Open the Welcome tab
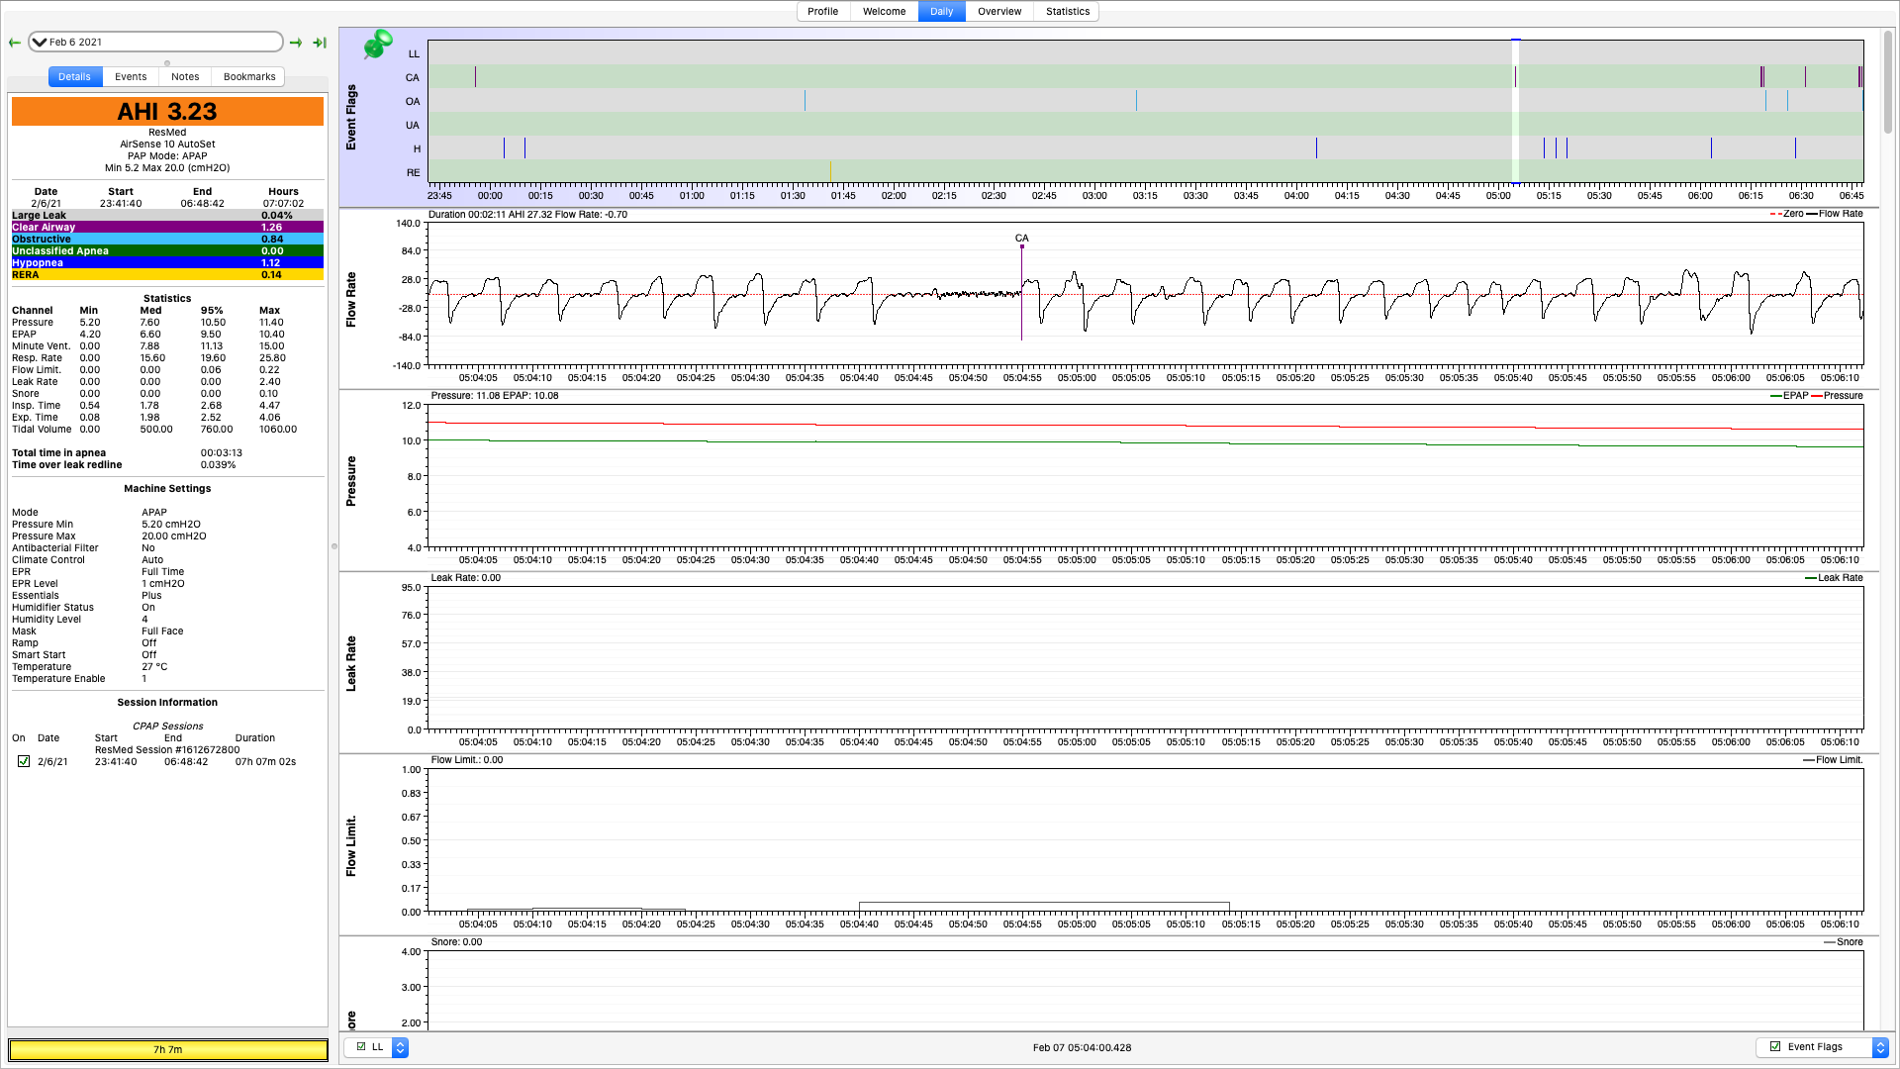The image size is (1900, 1069). pyautogui.click(x=884, y=12)
